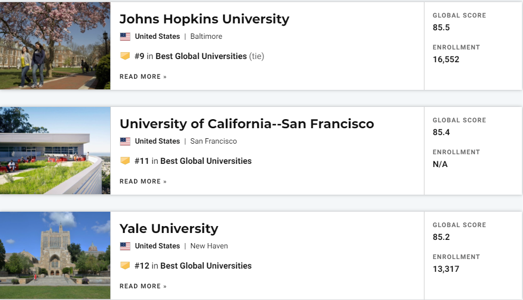This screenshot has width=523, height=300.
Task: Open the Johns Hopkins University title link
Action: tap(204, 19)
